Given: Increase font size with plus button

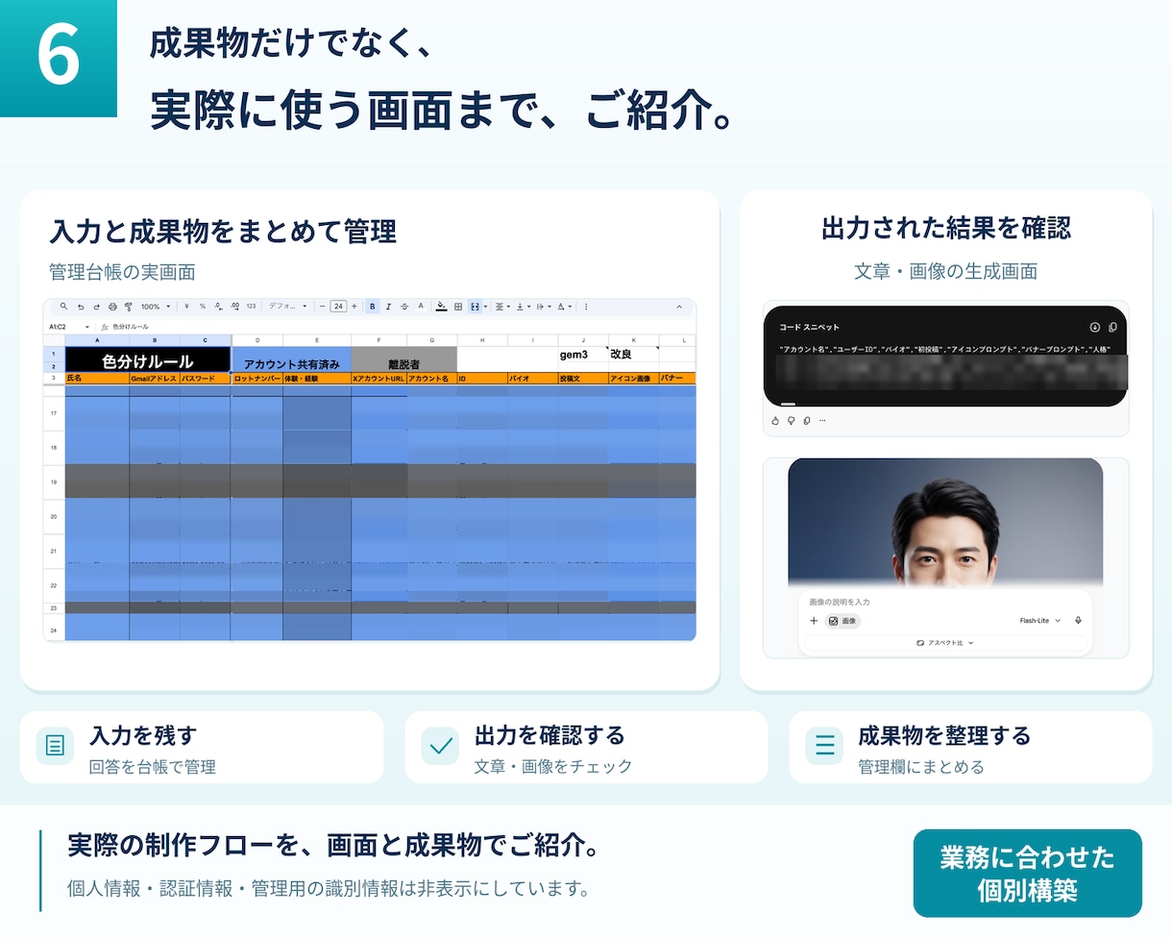Looking at the screenshot, I should [354, 307].
